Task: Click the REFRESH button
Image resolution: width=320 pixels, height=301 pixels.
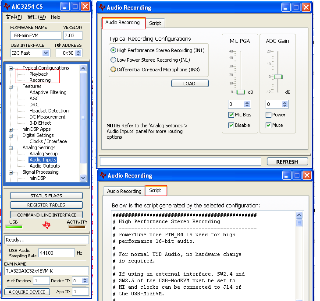Action: 287,162
